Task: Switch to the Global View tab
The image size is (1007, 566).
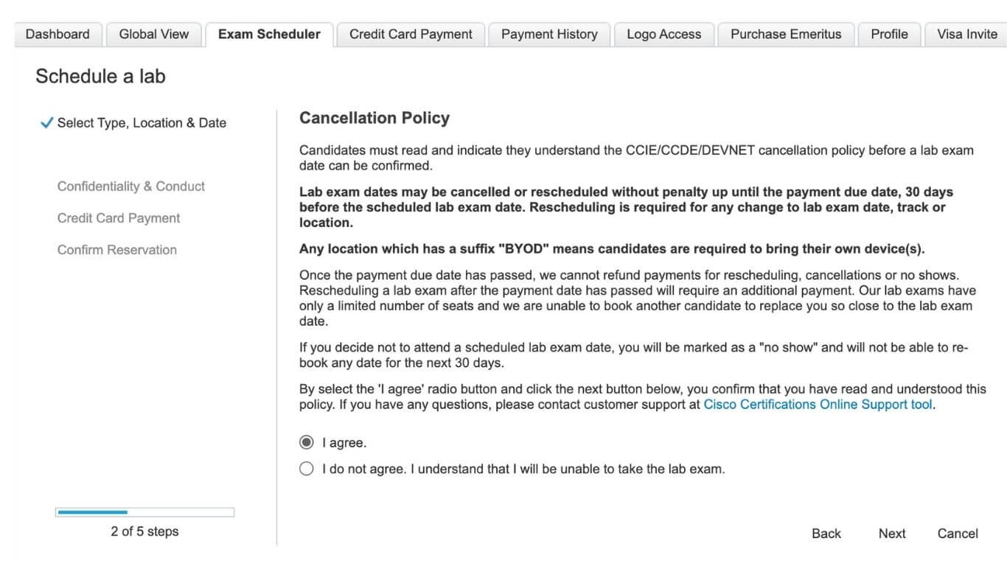Action: [154, 34]
